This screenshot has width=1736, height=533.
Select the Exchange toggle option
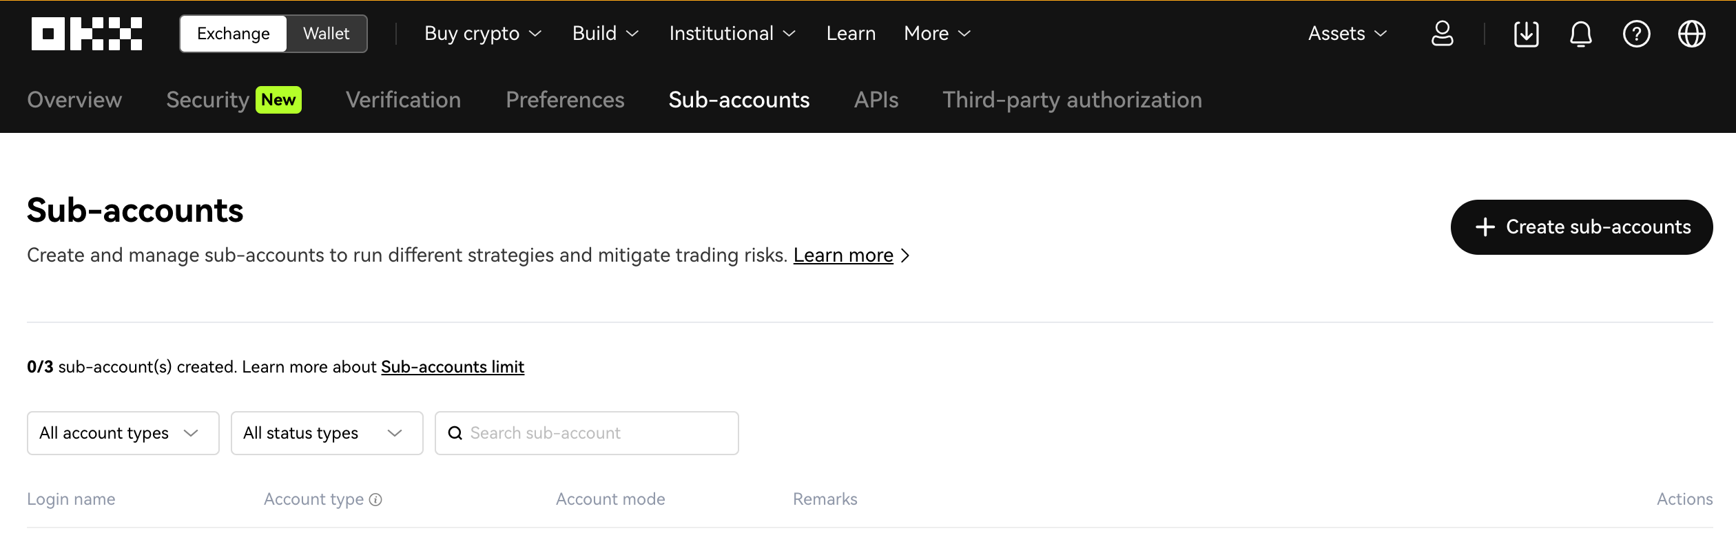(x=233, y=34)
